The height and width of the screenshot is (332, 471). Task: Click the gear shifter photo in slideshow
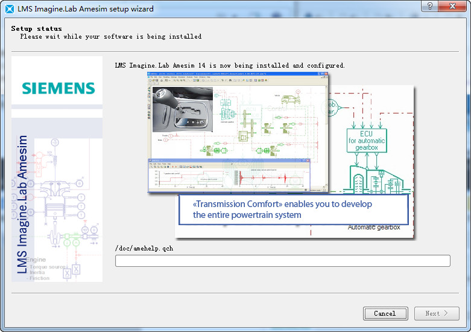(183, 109)
